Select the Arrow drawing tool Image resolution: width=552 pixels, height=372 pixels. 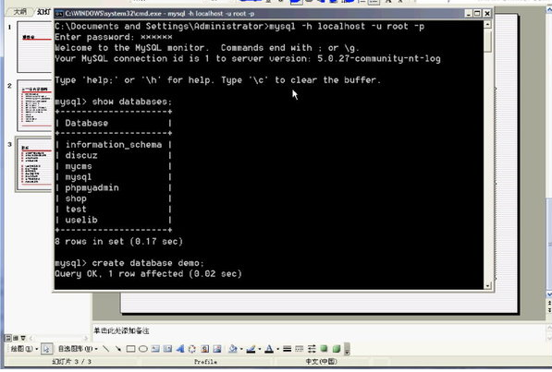pos(118,349)
